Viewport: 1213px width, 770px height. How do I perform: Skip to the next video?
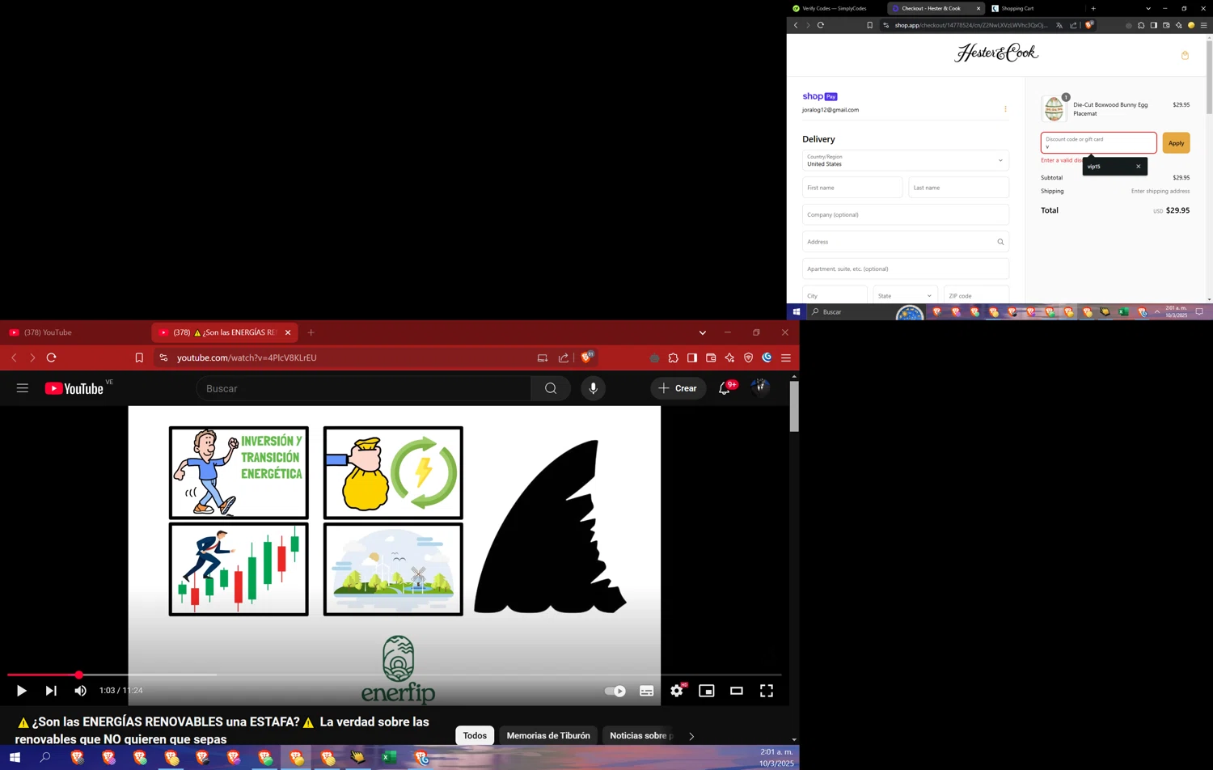point(51,691)
